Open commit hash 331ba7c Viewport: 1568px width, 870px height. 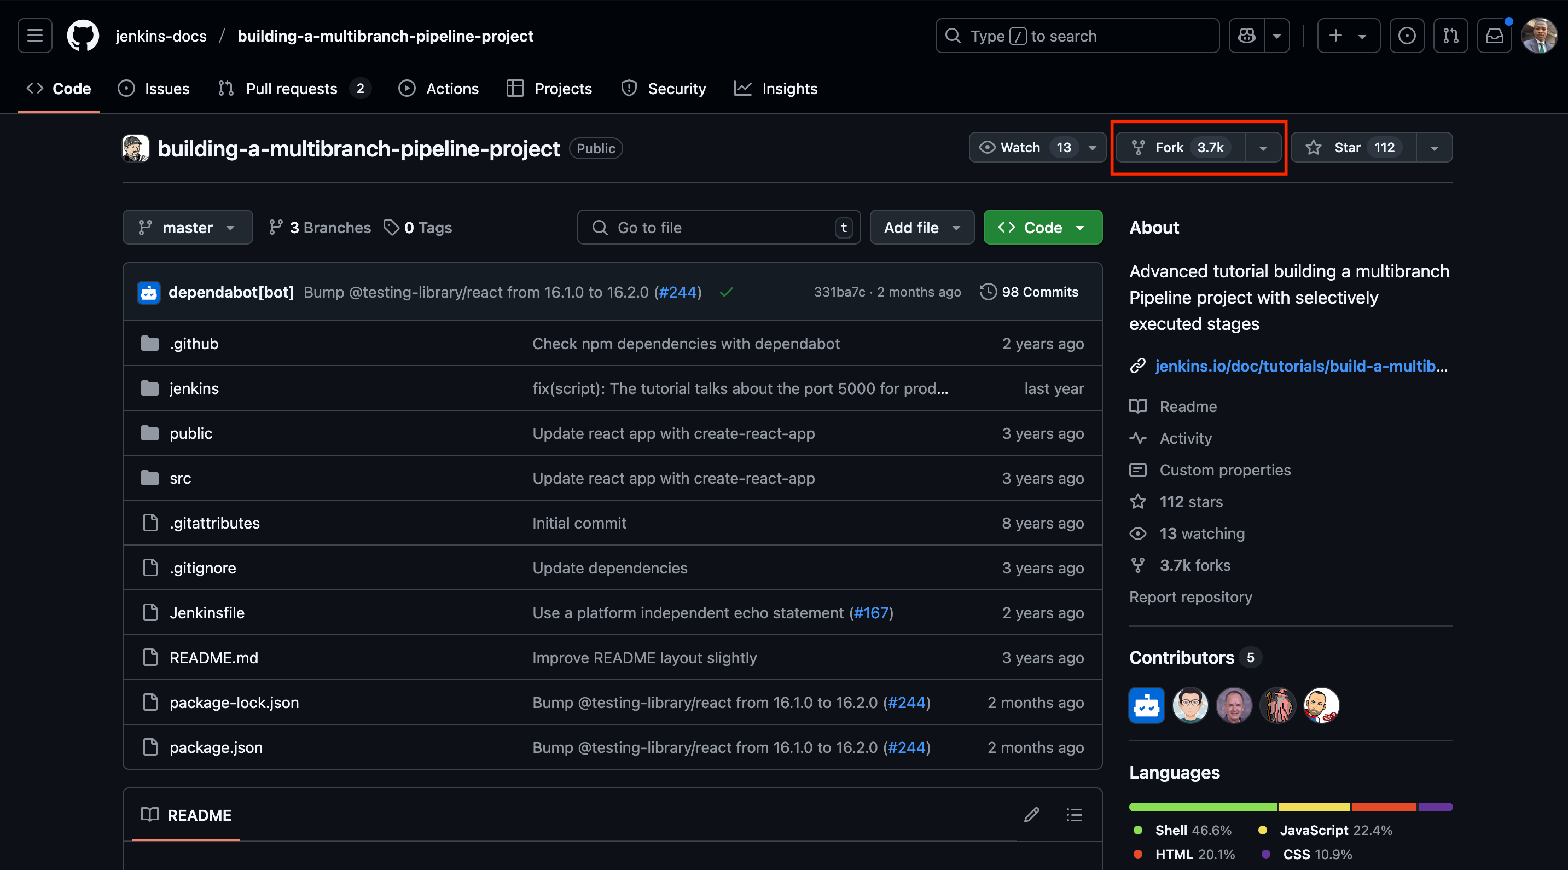pos(839,292)
